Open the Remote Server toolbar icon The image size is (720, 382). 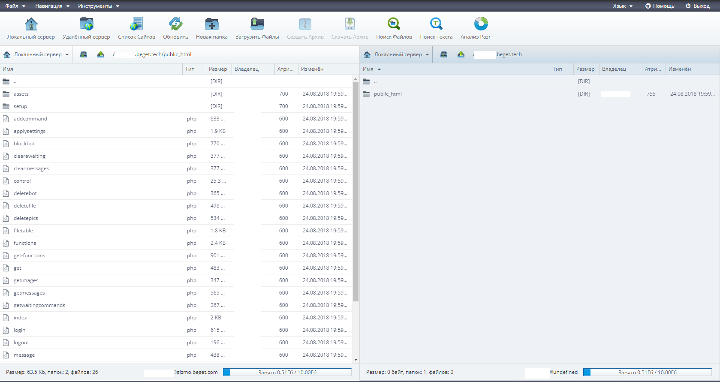pyautogui.click(x=86, y=24)
